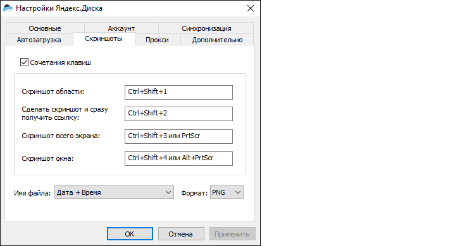Click the Скриншоты tab
Image resolution: width=467 pixels, height=246 pixels.
(104, 39)
